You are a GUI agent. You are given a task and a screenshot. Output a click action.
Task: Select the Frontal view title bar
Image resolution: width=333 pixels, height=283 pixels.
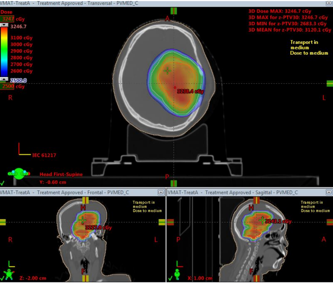click(x=74, y=192)
